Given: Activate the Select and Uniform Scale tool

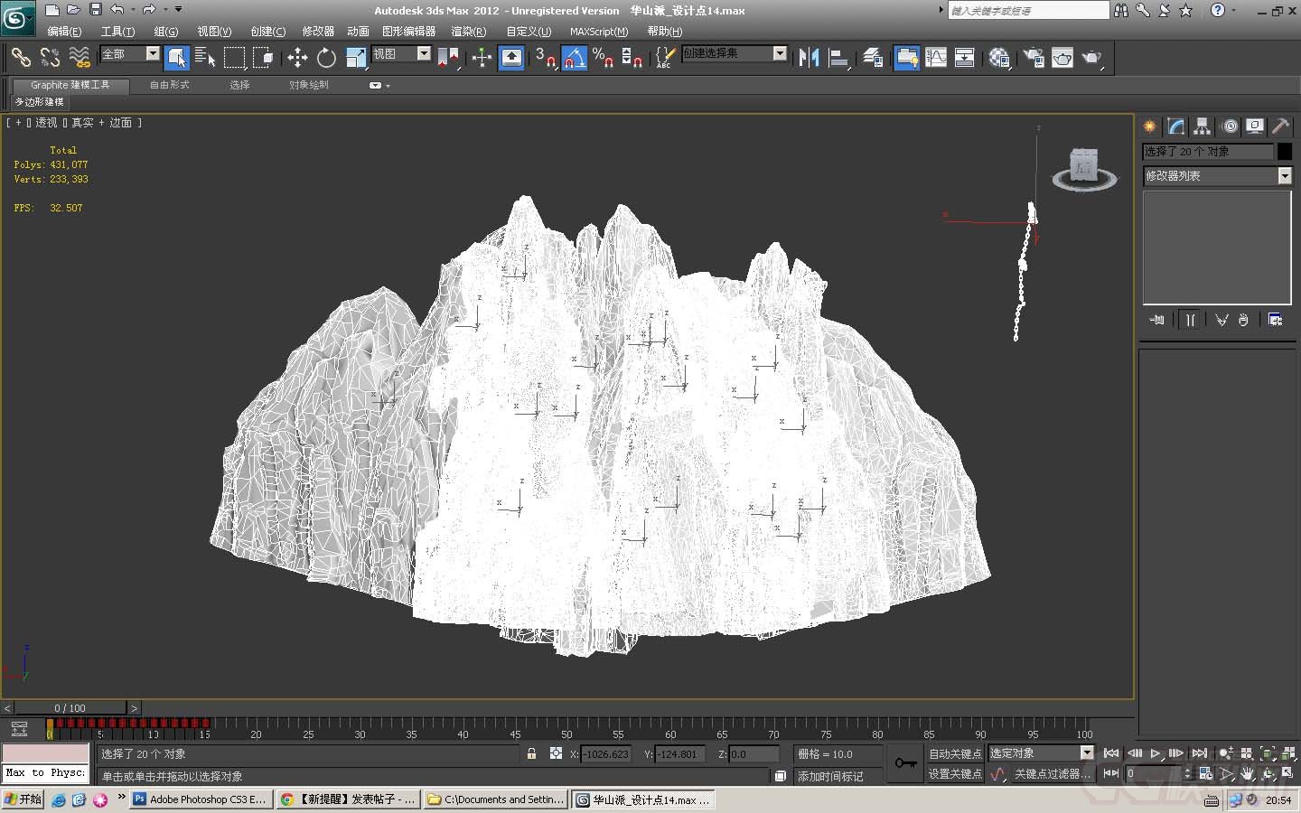Looking at the screenshot, I should pos(355,58).
